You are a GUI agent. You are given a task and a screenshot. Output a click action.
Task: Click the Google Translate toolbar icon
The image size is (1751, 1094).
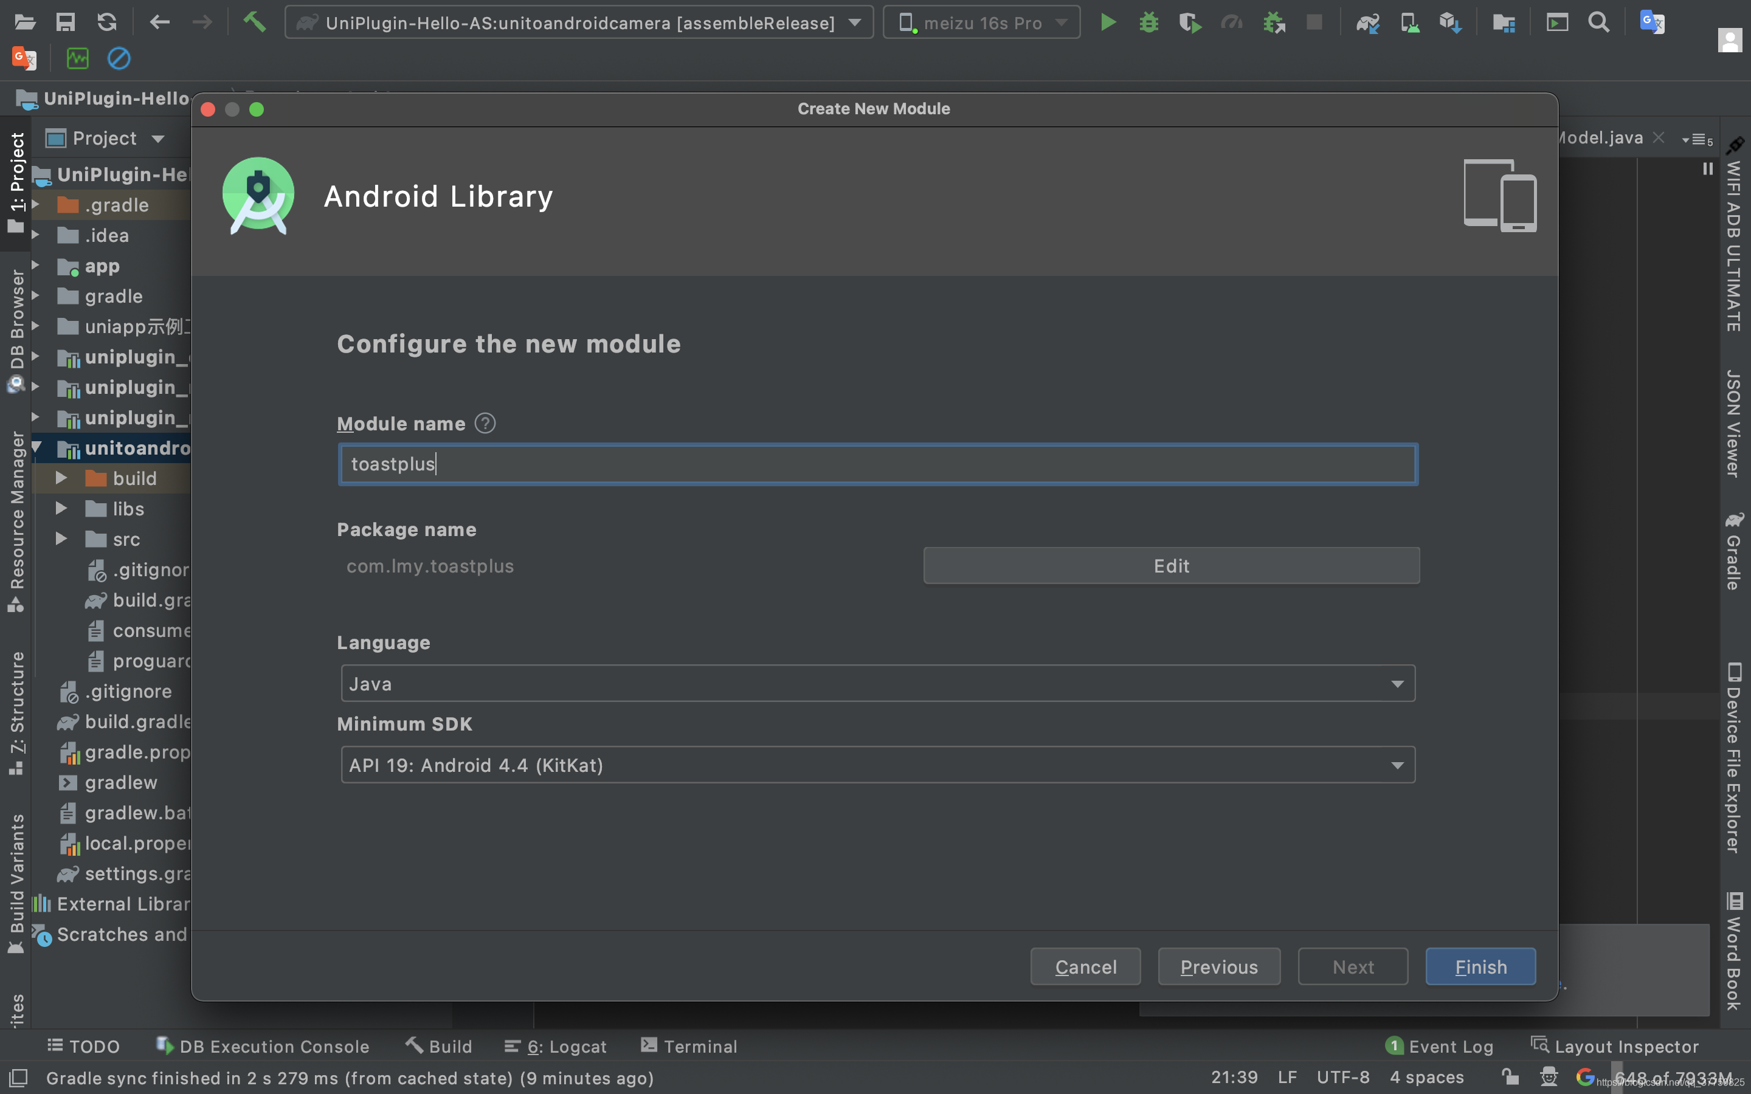coord(1652,22)
